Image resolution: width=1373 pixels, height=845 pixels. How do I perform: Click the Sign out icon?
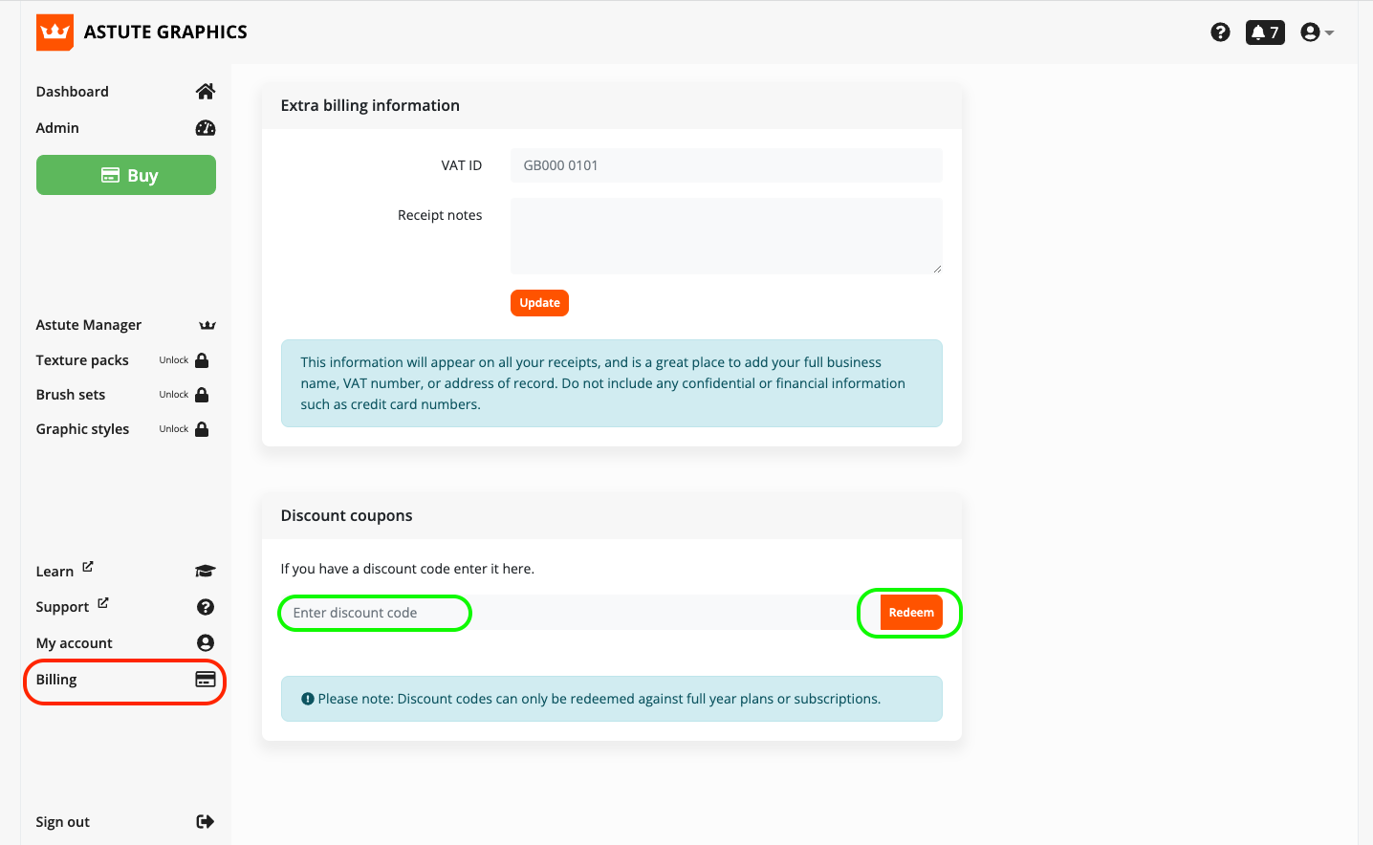coord(205,822)
